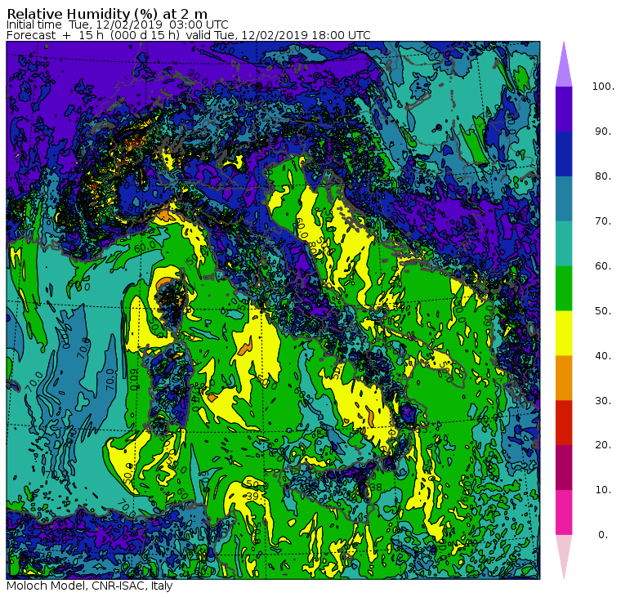Viewport: 621px width, 597px height.
Task: Click the '60.' legend label
Action: click(603, 265)
